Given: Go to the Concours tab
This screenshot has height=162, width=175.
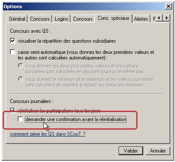Looking at the screenshot, I should [83, 19].
